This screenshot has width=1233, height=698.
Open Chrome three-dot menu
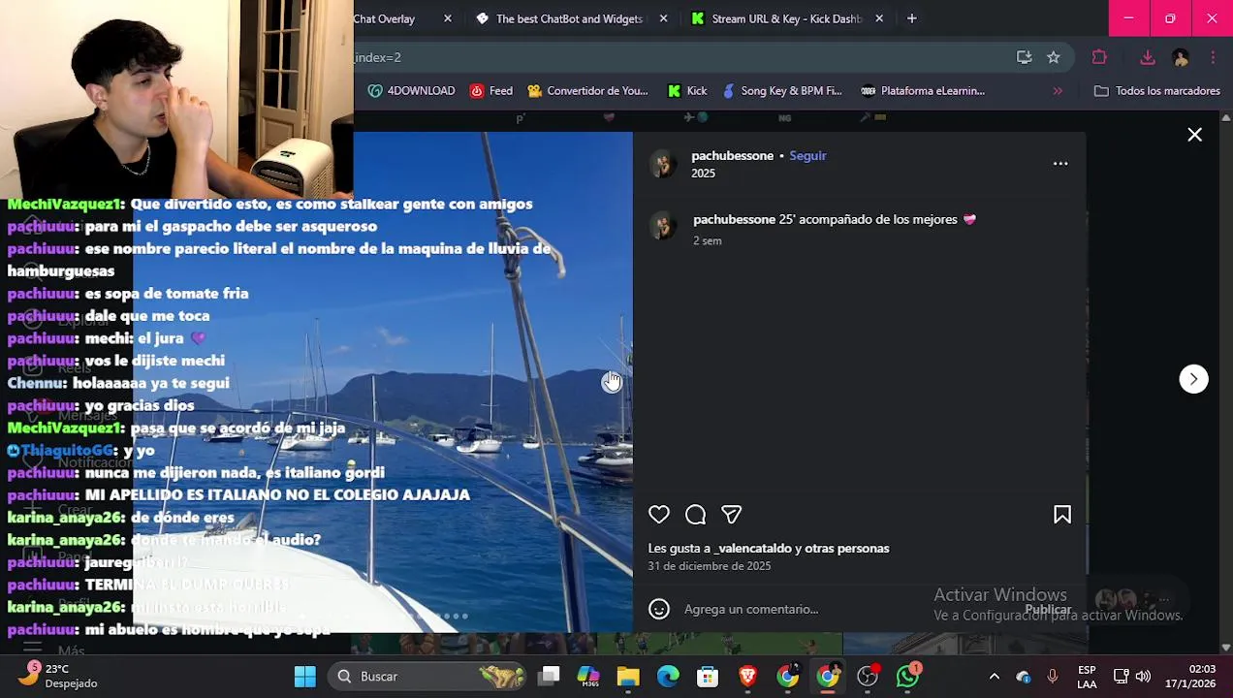pos(1213,57)
